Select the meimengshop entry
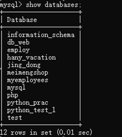Screen dimensions: 122x137 click(28, 73)
